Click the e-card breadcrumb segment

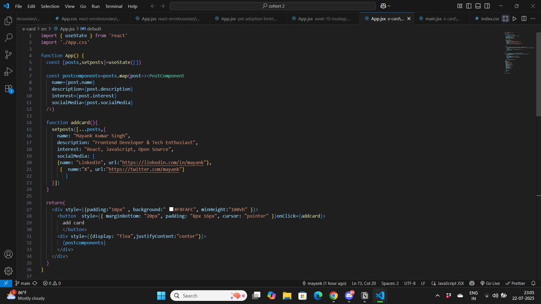tap(28, 28)
